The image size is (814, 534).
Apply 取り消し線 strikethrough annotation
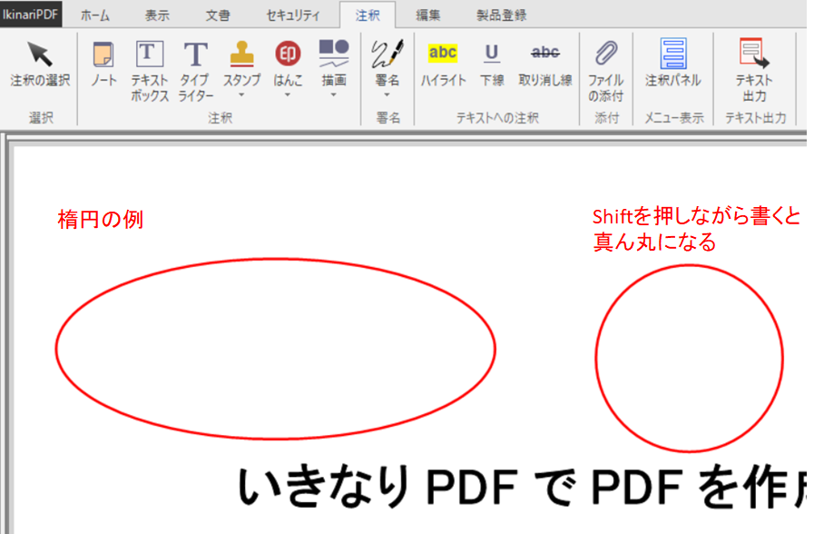tap(545, 64)
